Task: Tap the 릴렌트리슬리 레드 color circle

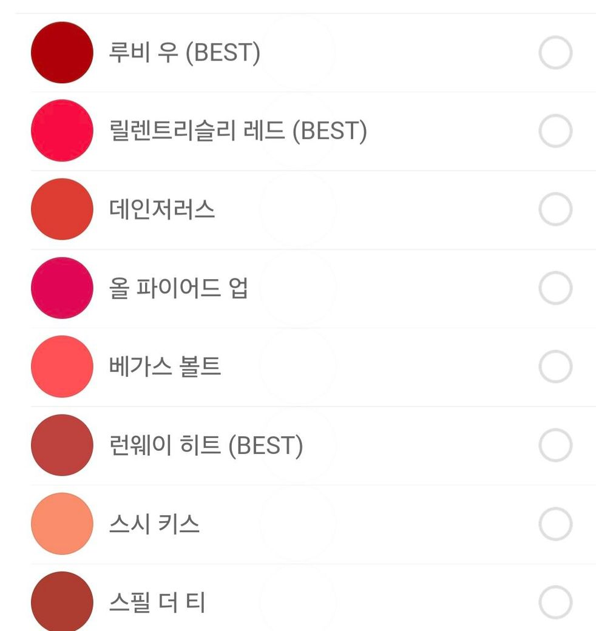Action: [x=62, y=131]
